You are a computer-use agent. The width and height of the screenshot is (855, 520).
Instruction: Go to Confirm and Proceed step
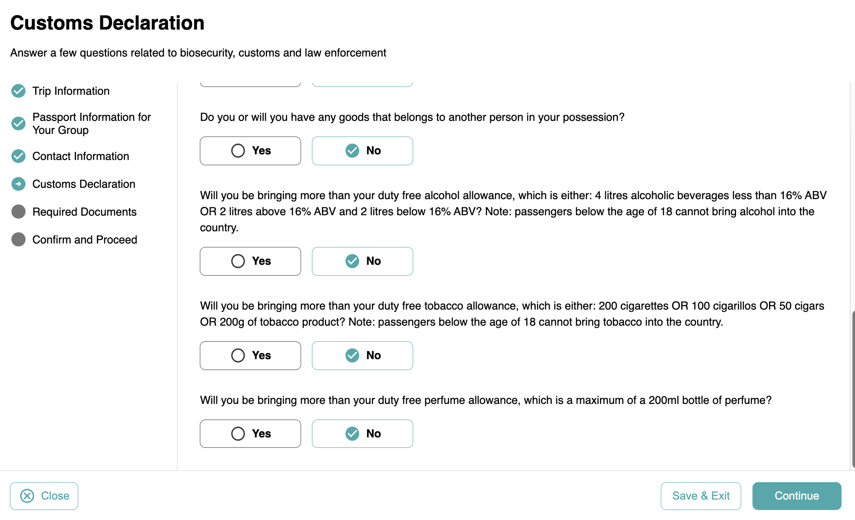click(x=85, y=240)
